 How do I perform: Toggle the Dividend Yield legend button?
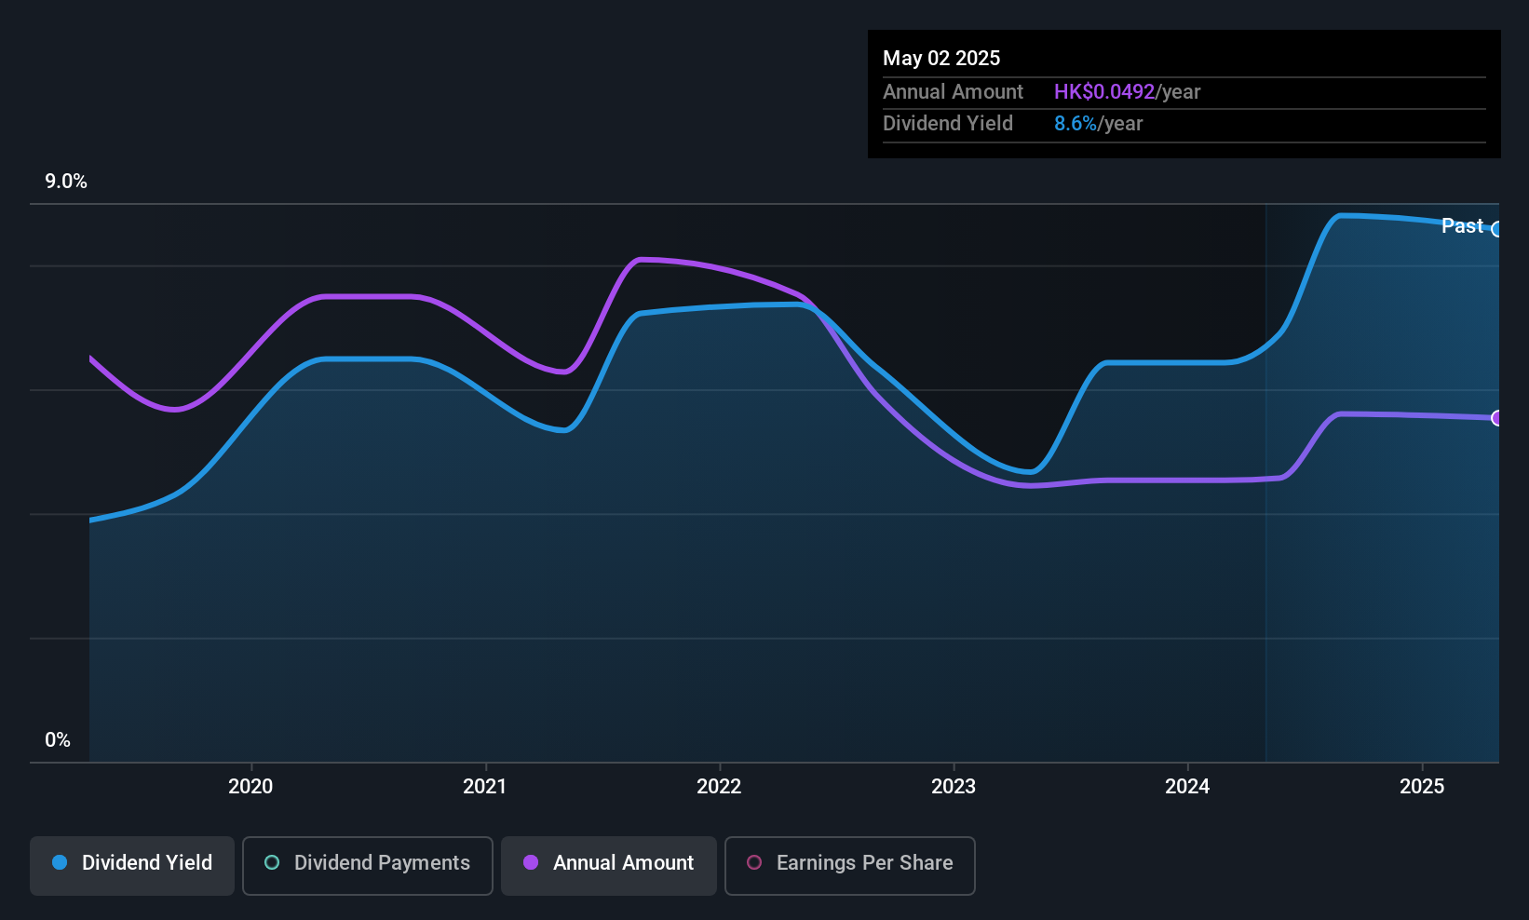tap(132, 866)
